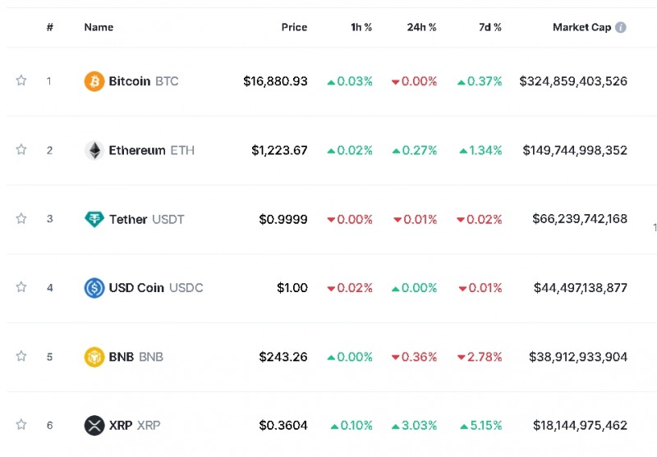Click the USD Coin logo icon
The height and width of the screenshot is (457, 657).
point(94,288)
